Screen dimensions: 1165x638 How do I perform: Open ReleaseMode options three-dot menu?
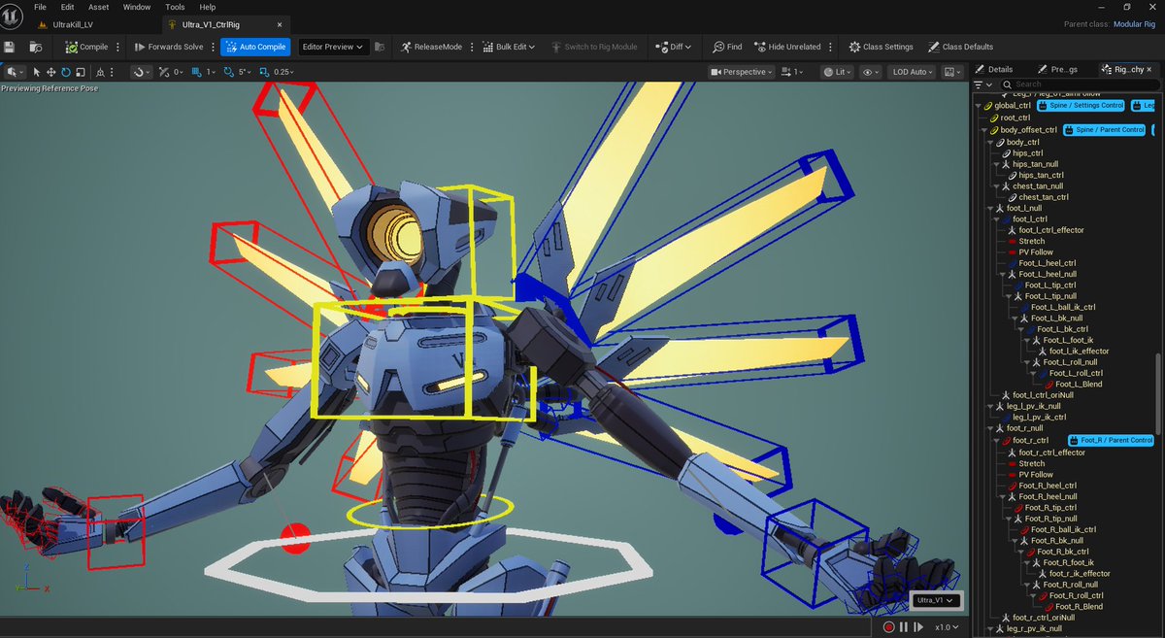click(473, 47)
